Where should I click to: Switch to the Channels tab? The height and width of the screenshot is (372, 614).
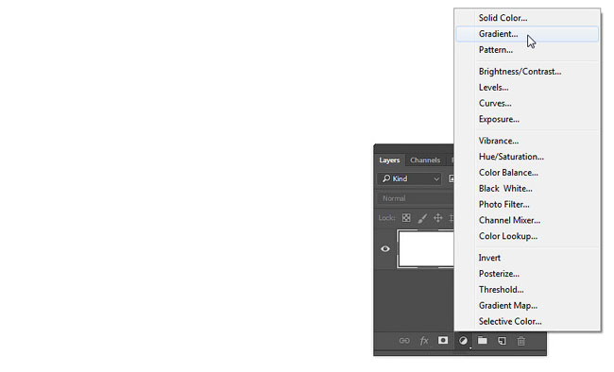pyautogui.click(x=425, y=161)
